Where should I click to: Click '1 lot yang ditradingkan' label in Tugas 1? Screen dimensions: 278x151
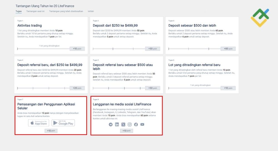(x=49, y=46)
